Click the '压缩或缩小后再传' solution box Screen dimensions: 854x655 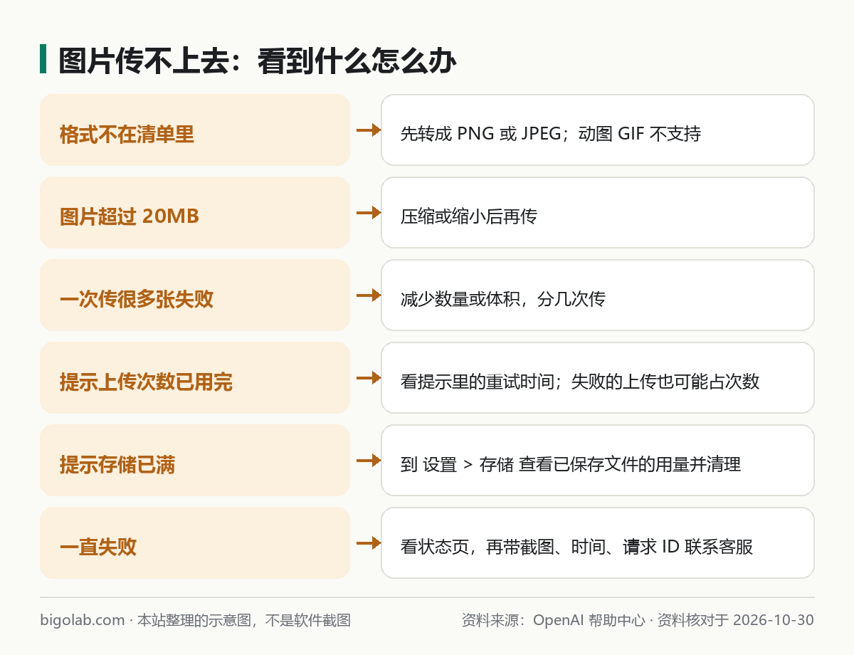click(x=598, y=213)
